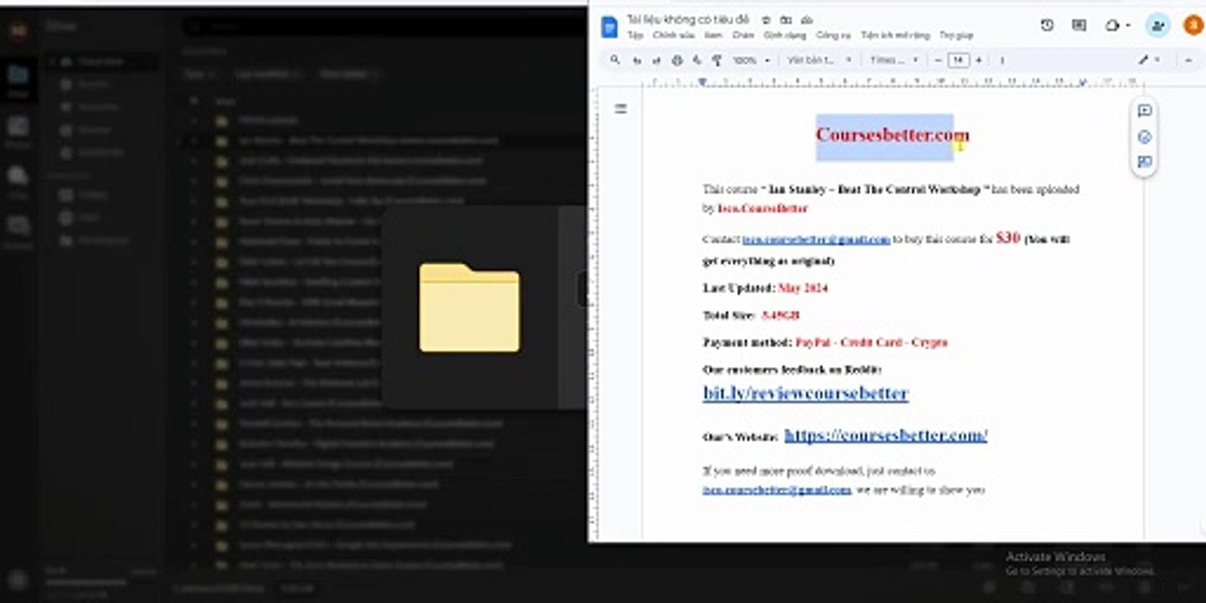Open the https://coursesbetter.com/ link
The height and width of the screenshot is (603, 1206).
(x=886, y=435)
